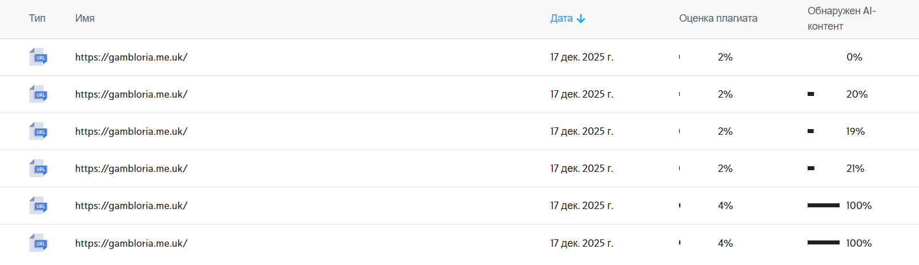
Task: Click the URL type icon in the 21% AI row
Action: click(38, 168)
